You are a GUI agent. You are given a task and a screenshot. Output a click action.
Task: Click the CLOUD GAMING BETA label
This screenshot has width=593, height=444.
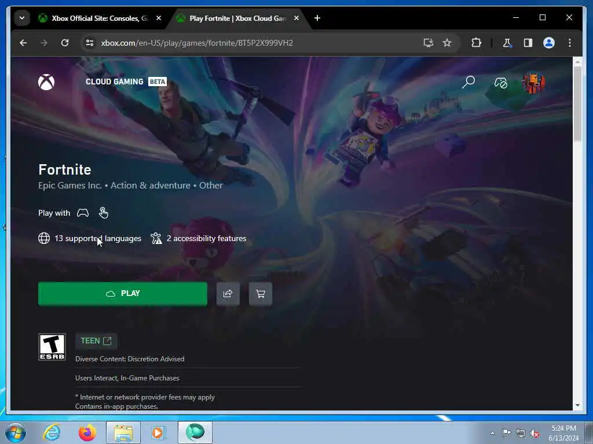tap(126, 82)
